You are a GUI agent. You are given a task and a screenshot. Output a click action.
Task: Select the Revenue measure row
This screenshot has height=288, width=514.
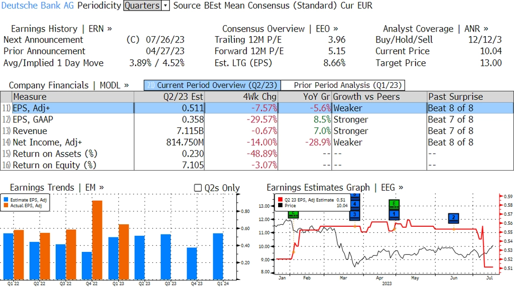click(257, 131)
